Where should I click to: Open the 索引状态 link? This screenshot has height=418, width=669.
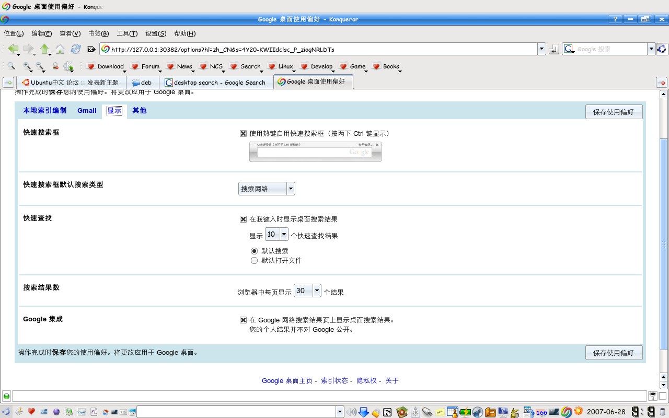(334, 381)
